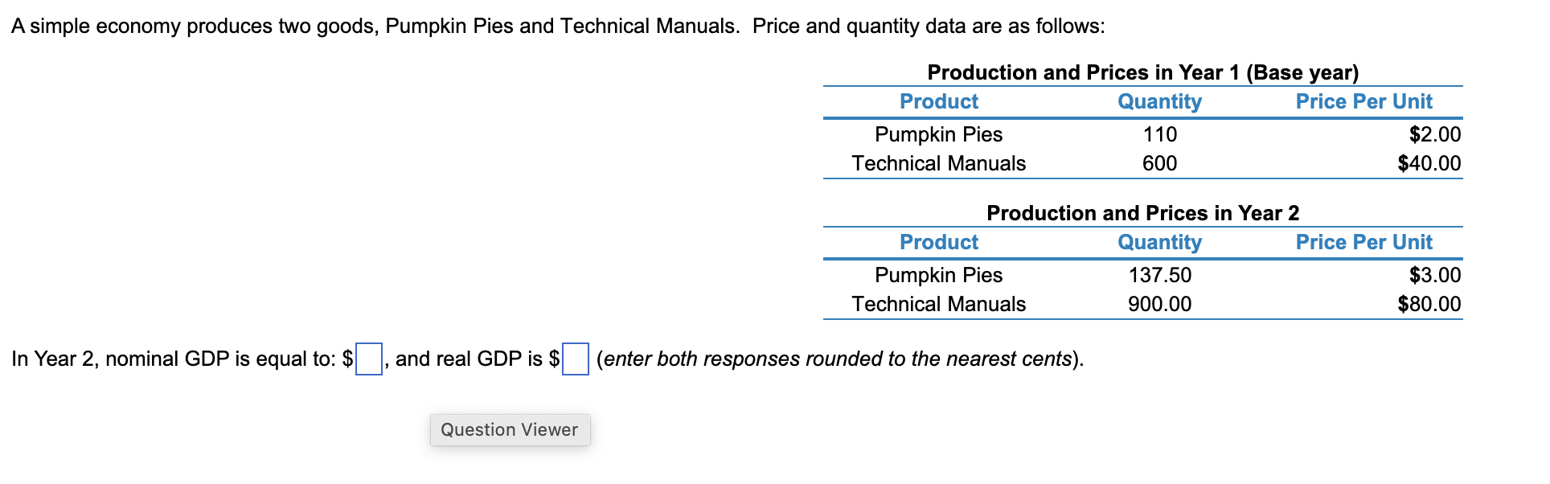Screen dimensions: 1550x484
Task: Select the Year 1 price $2.00
Action: coord(1434,134)
